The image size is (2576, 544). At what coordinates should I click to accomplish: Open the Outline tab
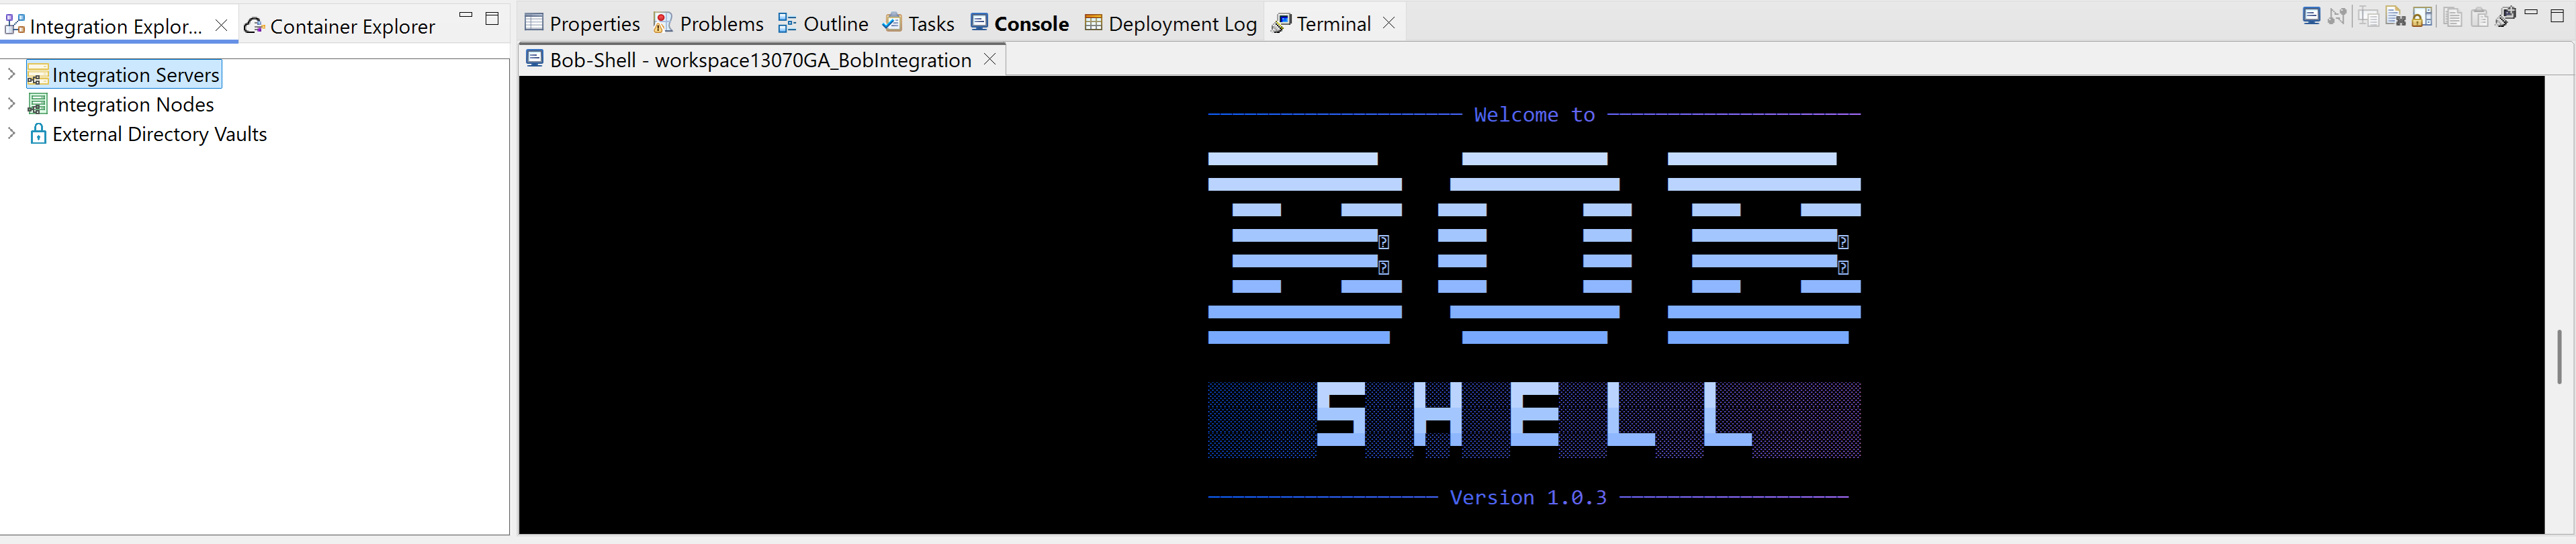(x=823, y=24)
